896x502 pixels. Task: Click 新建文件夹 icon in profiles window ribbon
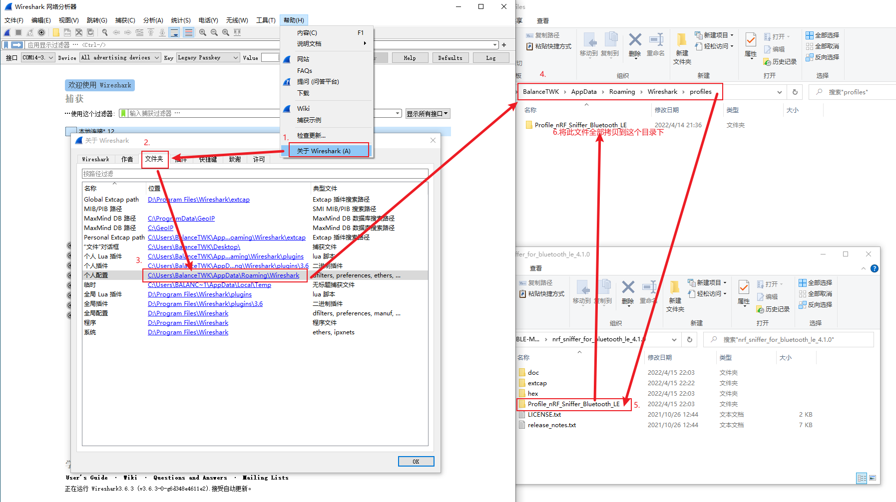coord(682,48)
